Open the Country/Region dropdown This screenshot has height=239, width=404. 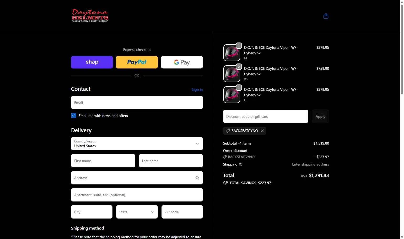tap(137, 144)
